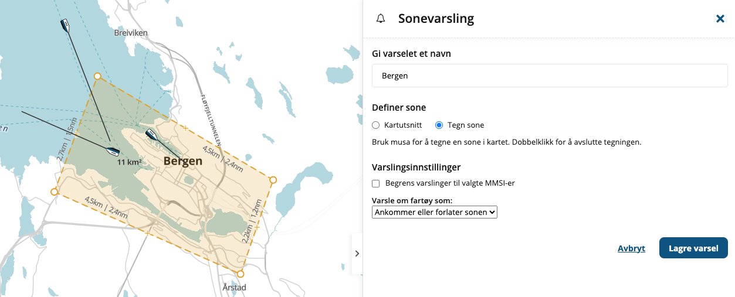Click the bell icon beside Sonevarsling
Viewport: 735px width, 297px height.
[381, 19]
